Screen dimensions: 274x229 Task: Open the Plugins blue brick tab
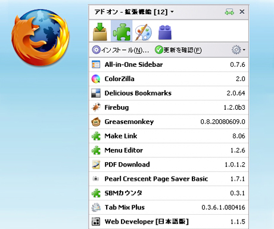[x=165, y=32]
